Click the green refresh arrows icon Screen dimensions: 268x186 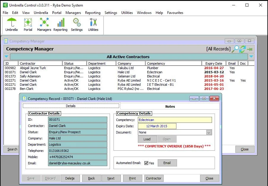click(x=243, y=49)
